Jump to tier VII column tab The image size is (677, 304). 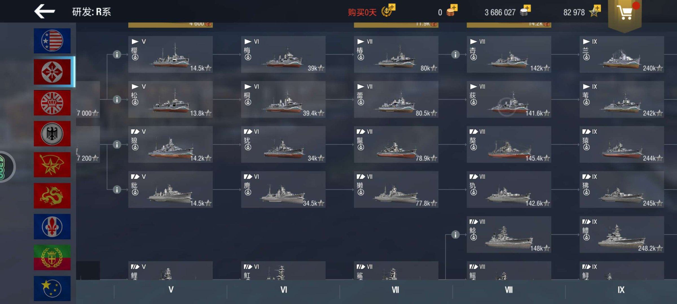point(396,290)
